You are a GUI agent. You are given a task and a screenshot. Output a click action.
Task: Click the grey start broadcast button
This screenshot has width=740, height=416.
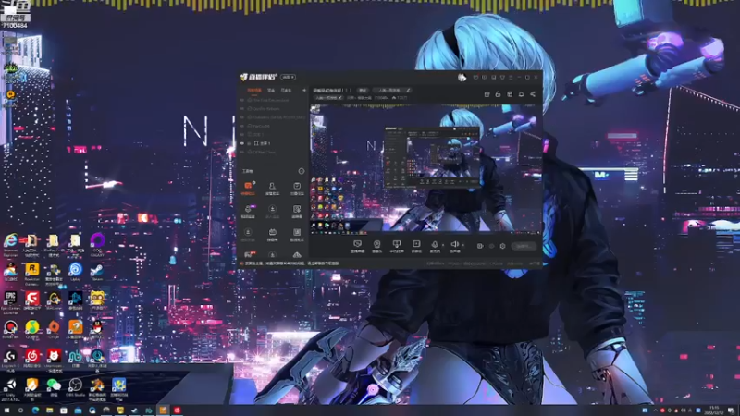coord(524,246)
